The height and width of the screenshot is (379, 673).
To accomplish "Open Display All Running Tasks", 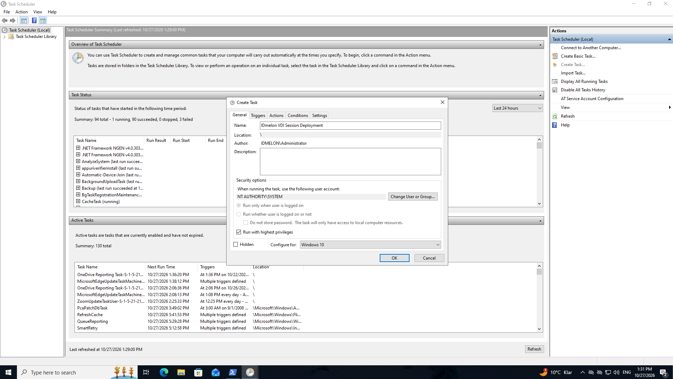I will pos(584,81).
